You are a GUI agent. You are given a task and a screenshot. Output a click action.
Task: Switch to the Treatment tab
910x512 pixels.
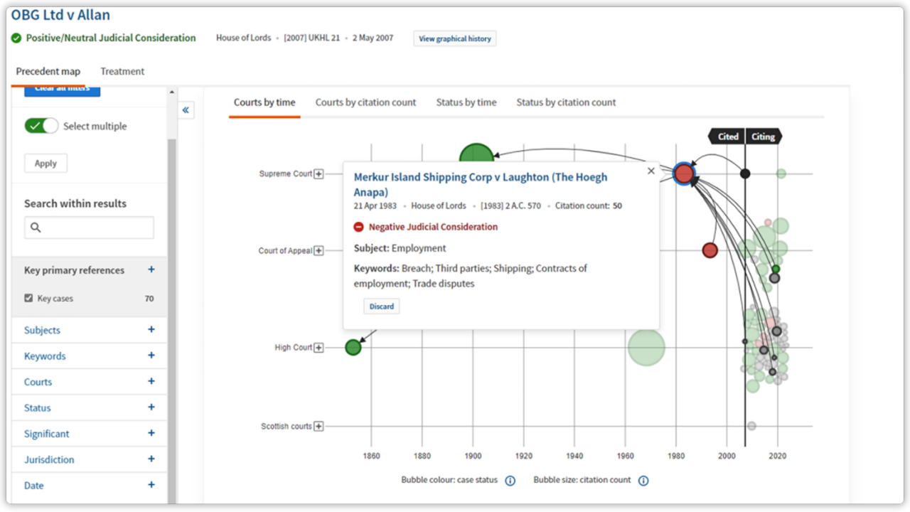click(x=122, y=71)
